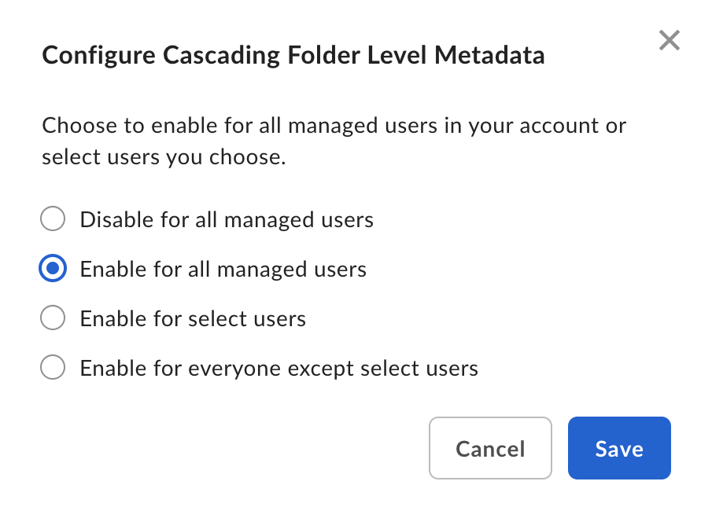Select 'Enable for everyone except select users'
Screen dimensions: 712x518
(52, 367)
